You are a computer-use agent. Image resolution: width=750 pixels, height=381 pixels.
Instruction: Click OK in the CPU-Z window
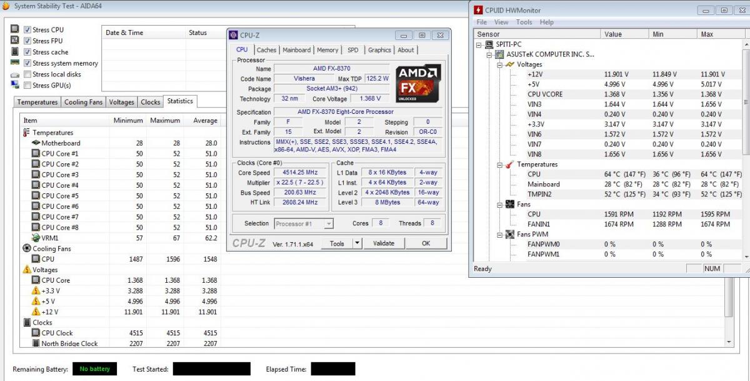click(426, 243)
